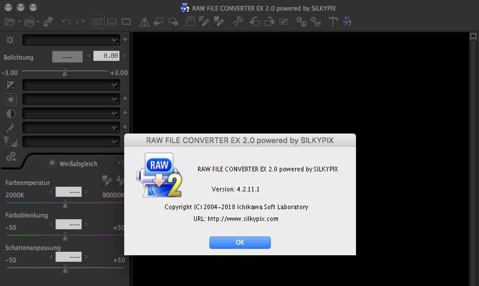
Task: Open the exposure bias dropdown
Action: point(71,85)
